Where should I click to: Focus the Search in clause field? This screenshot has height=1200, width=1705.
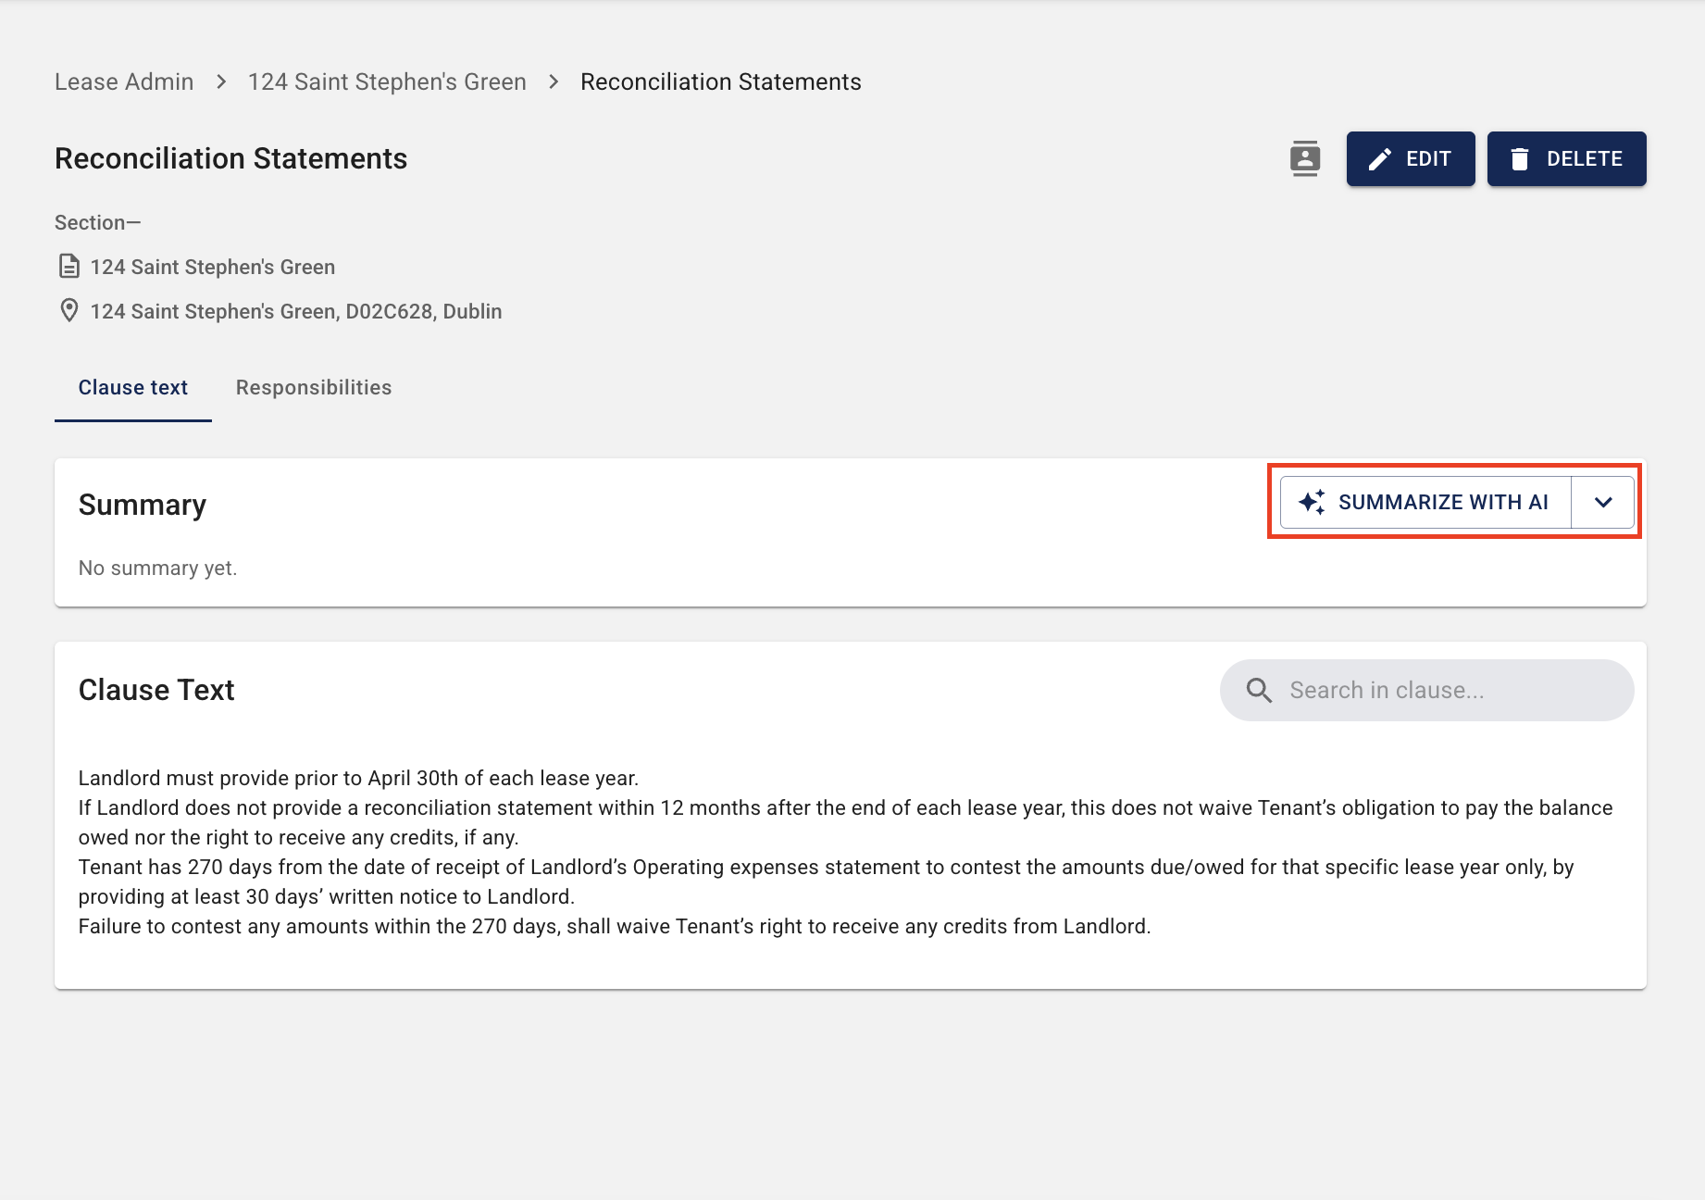[x=1444, y=690]
